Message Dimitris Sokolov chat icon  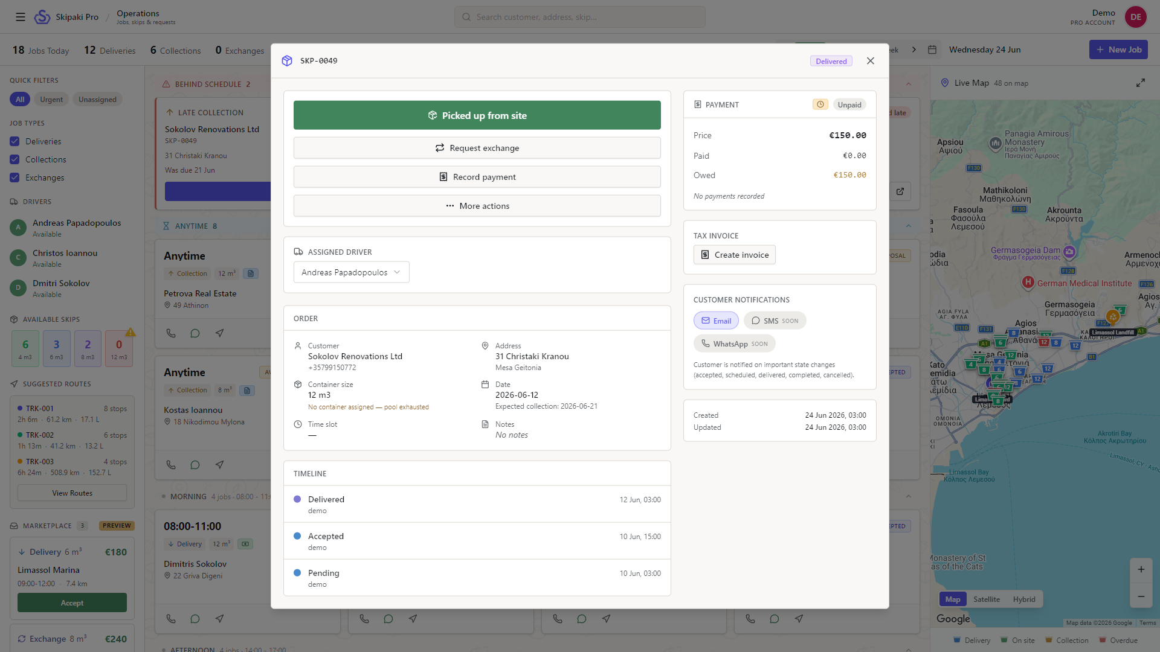tap(195, 619)
